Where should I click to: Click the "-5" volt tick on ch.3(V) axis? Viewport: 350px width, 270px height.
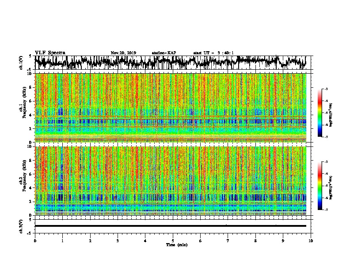[x=29, y=233]
